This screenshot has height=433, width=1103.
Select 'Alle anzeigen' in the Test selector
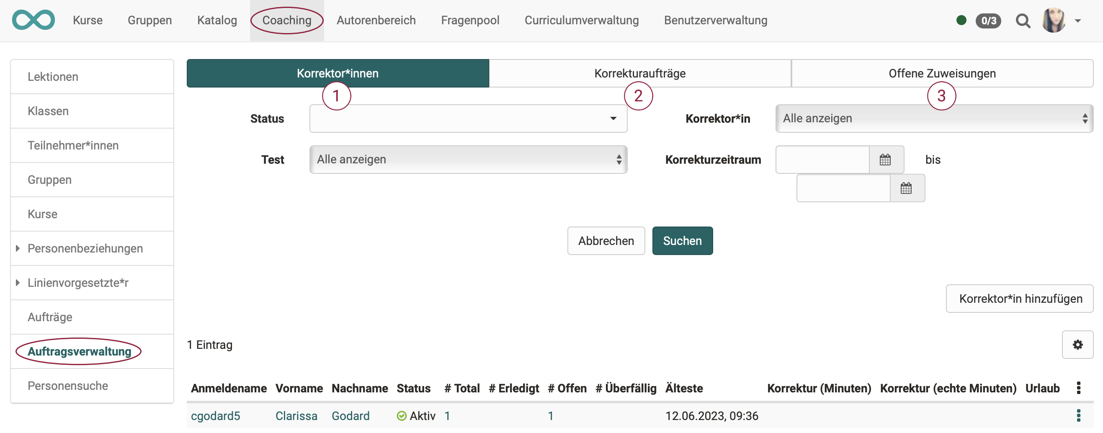click(468, 159)
